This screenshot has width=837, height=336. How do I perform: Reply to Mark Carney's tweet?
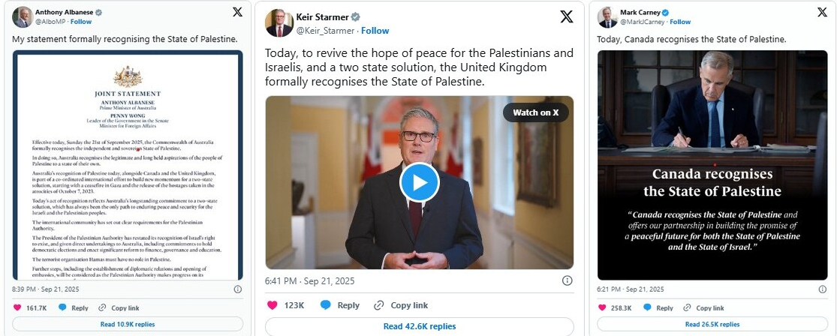[x=658, y=307]
